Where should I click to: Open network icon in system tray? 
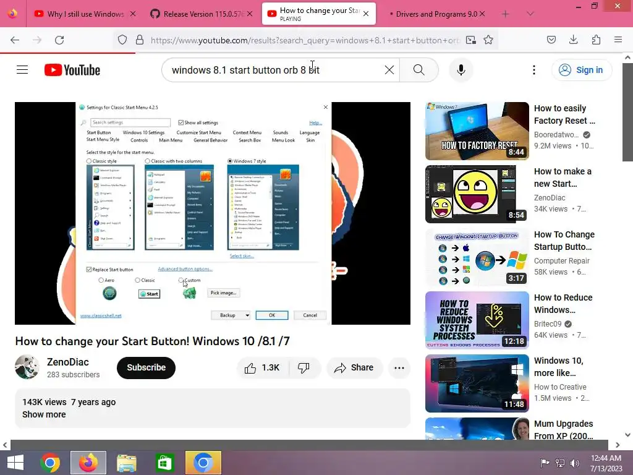[x=560, y=463]
